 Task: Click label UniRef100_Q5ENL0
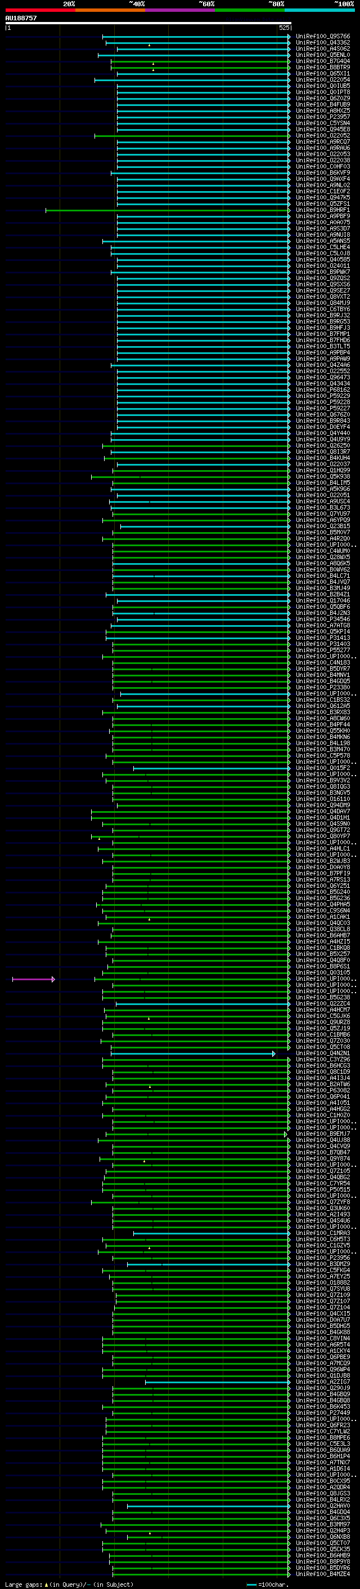[323, 55]
